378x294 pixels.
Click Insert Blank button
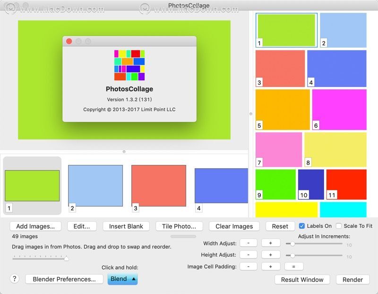coord(126,226)
